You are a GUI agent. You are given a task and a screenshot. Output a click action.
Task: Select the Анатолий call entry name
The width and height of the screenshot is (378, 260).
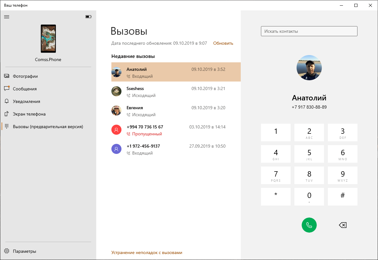136,69
